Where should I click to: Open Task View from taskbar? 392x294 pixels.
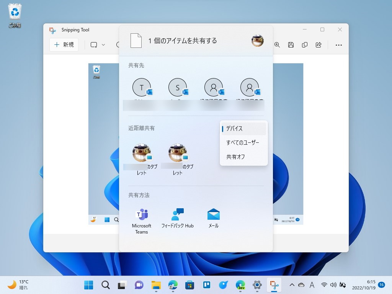[x=122, y=285]
